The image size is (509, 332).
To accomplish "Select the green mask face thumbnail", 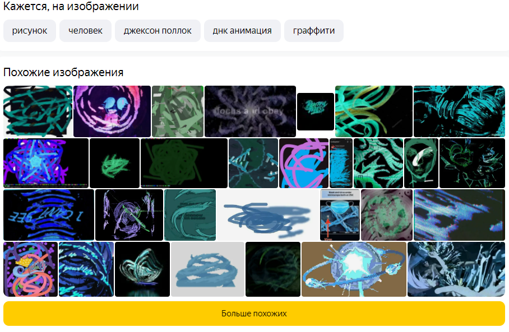I will point(421,163).
